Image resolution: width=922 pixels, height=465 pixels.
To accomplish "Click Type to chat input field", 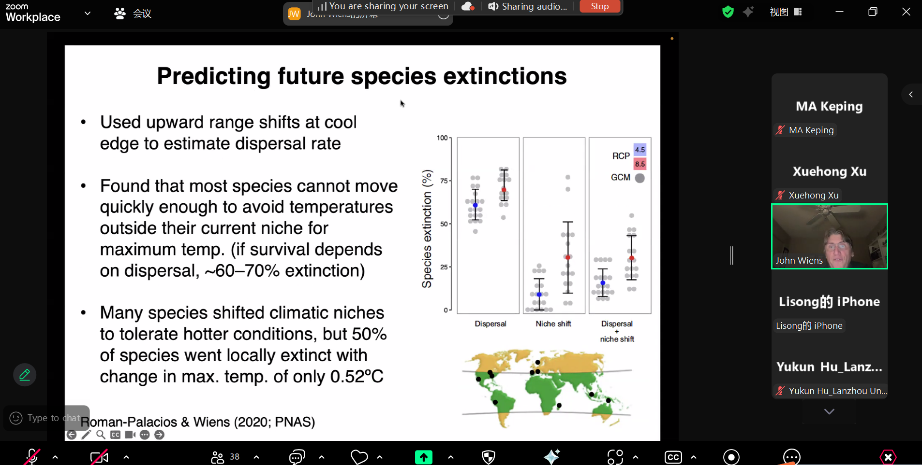I will [53, 418].
